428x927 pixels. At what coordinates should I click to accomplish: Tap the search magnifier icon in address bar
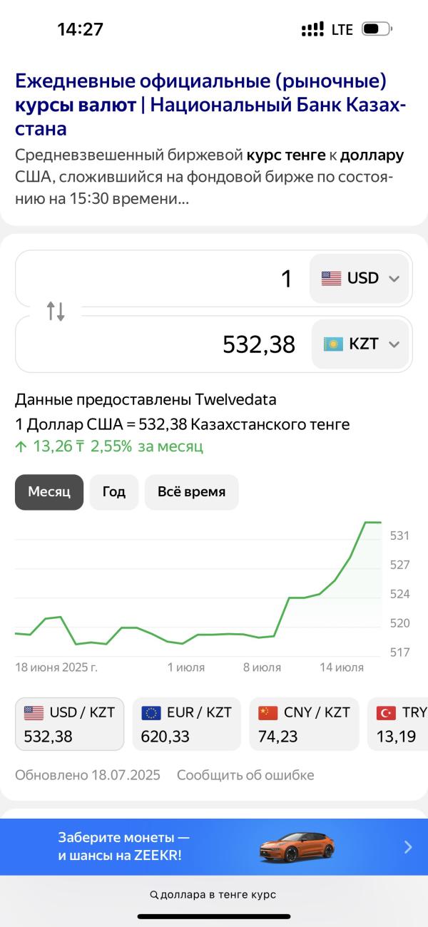pos(154,895)
